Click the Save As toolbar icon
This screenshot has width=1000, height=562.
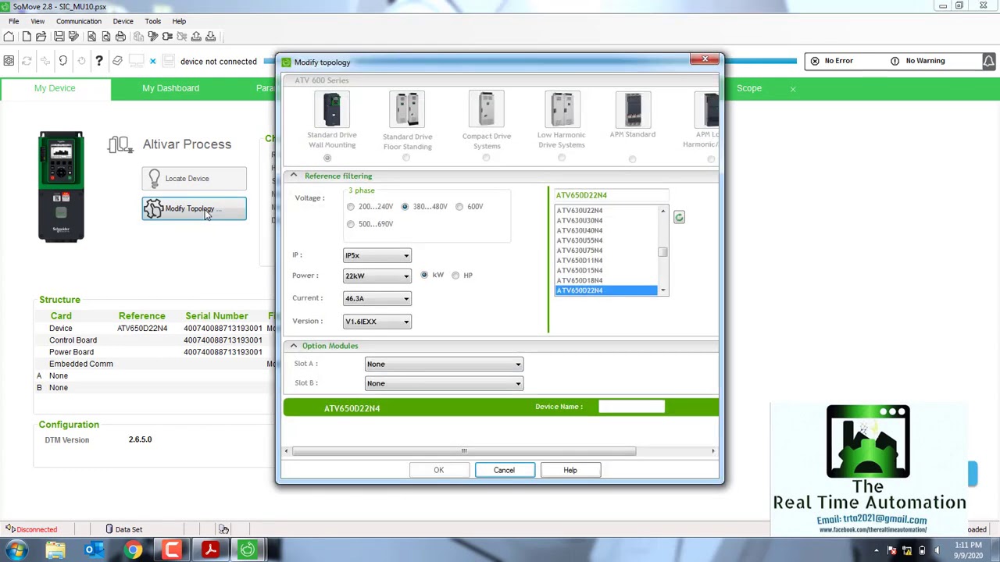[73, 37]
